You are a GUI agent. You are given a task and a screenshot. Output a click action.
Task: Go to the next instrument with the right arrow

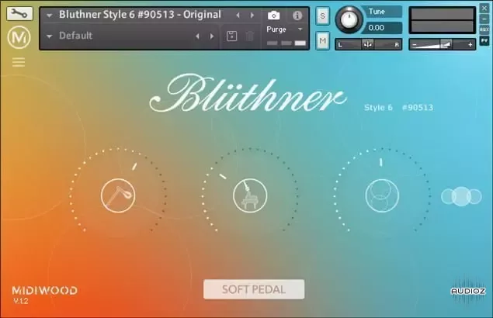pos(252,15)
